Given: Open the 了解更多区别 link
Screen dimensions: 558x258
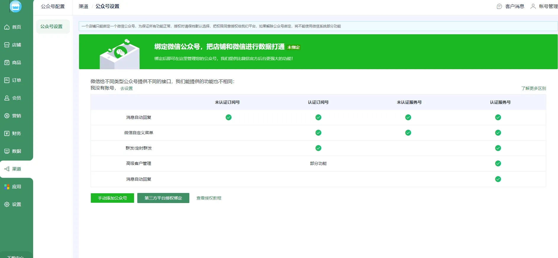Looking at the screenshot, I should (534, 89).
